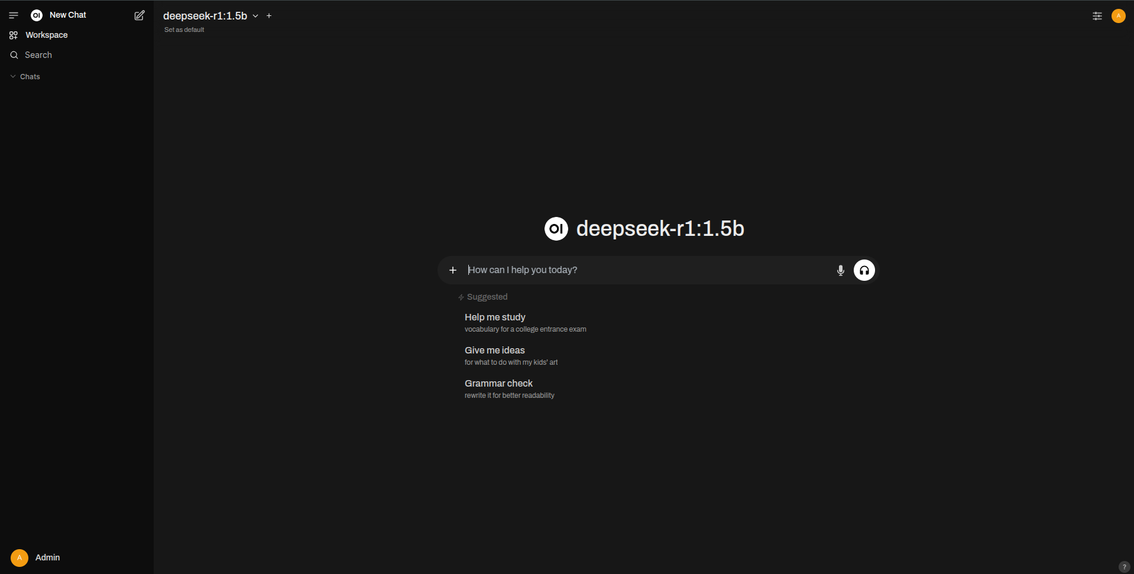
Task: Click the help question mark icon
Action: point(1124,566)
